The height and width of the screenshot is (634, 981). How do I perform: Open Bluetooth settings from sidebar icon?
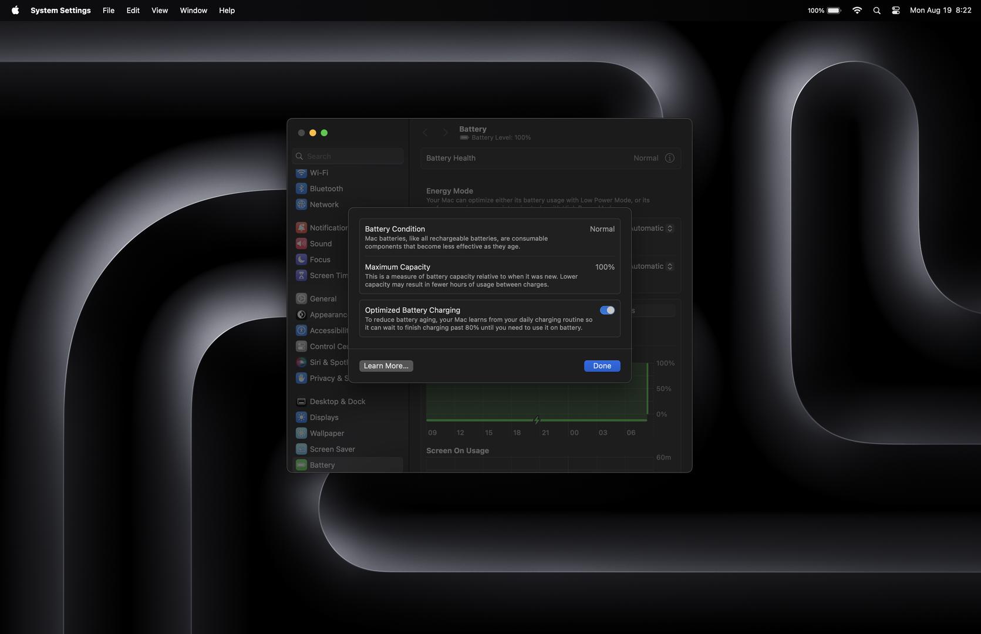301,188
